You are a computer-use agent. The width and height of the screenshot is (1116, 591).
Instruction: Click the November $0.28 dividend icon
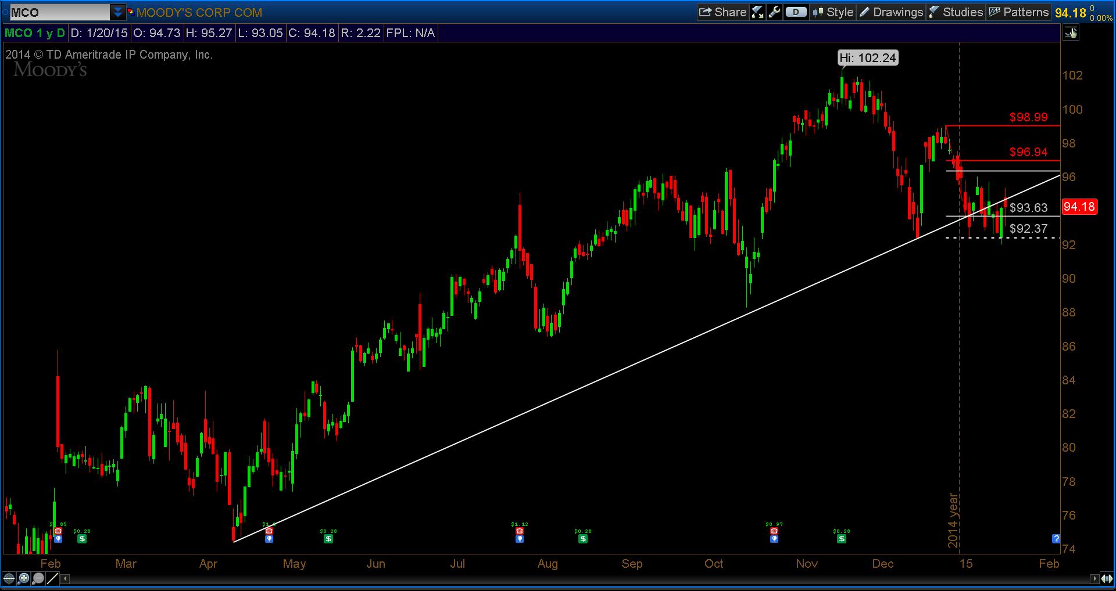coord(842,539)
